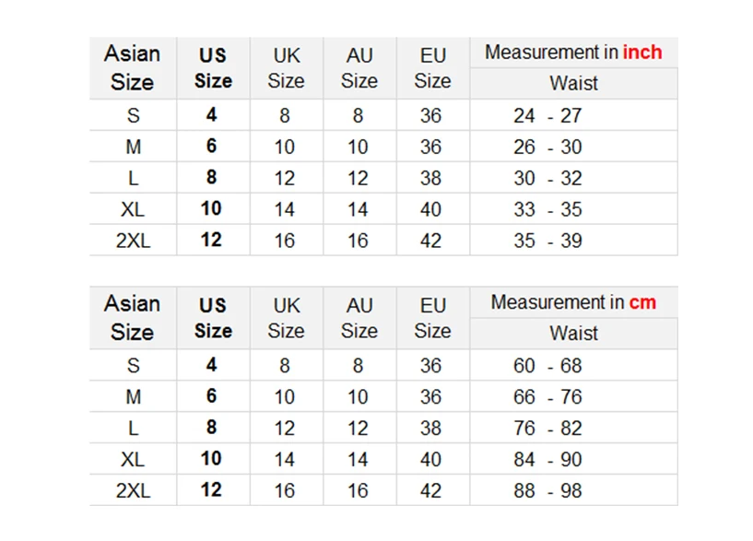Click the 'Measurement in inch' header
This screenshot has height=541, width=753.
point(573,53)
